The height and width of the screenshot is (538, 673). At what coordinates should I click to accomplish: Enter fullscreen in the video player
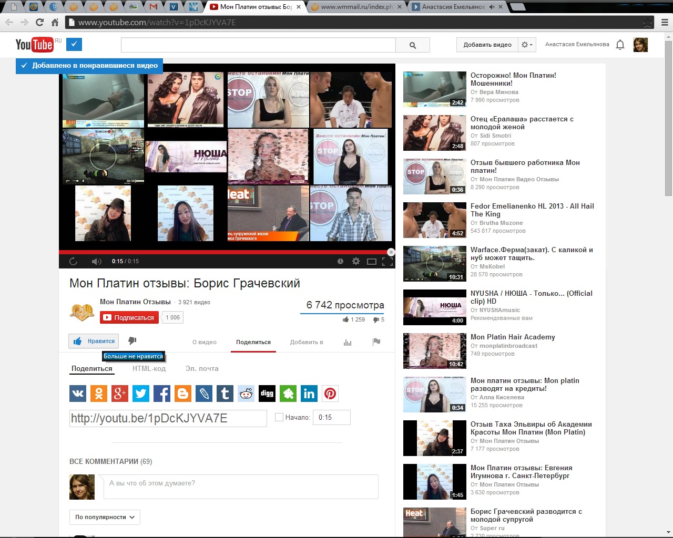[x=388, y=261]
